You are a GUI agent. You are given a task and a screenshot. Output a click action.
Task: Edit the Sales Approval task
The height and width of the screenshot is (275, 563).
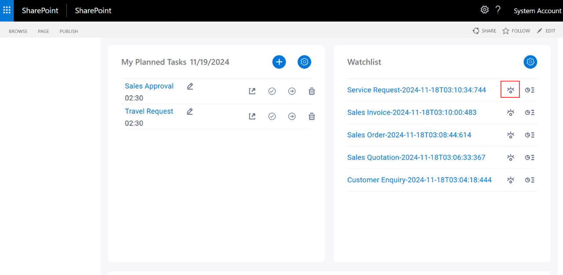pyautogui.click(x=190, y=86)
